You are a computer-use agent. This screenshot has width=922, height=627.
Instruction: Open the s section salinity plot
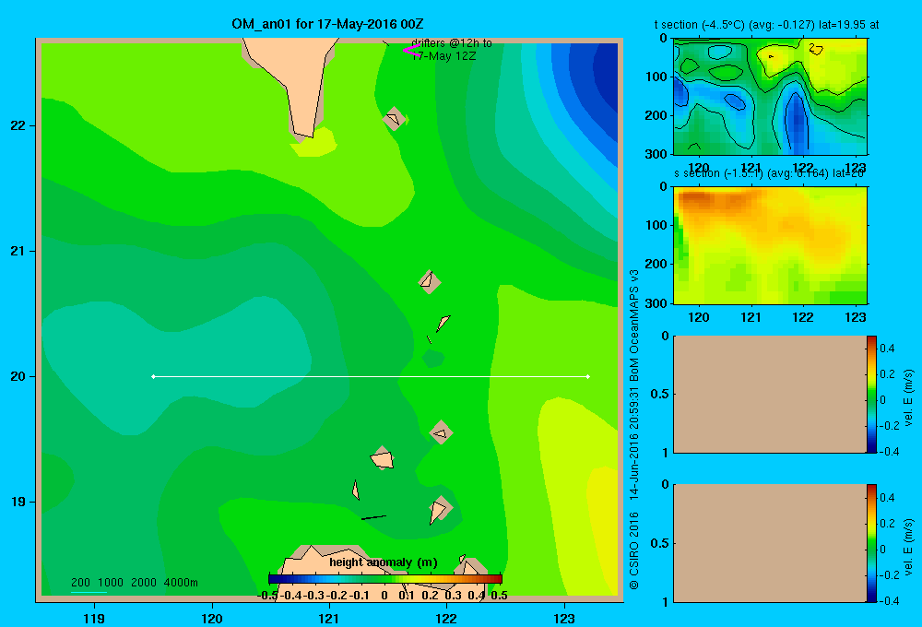coord(770,245)
